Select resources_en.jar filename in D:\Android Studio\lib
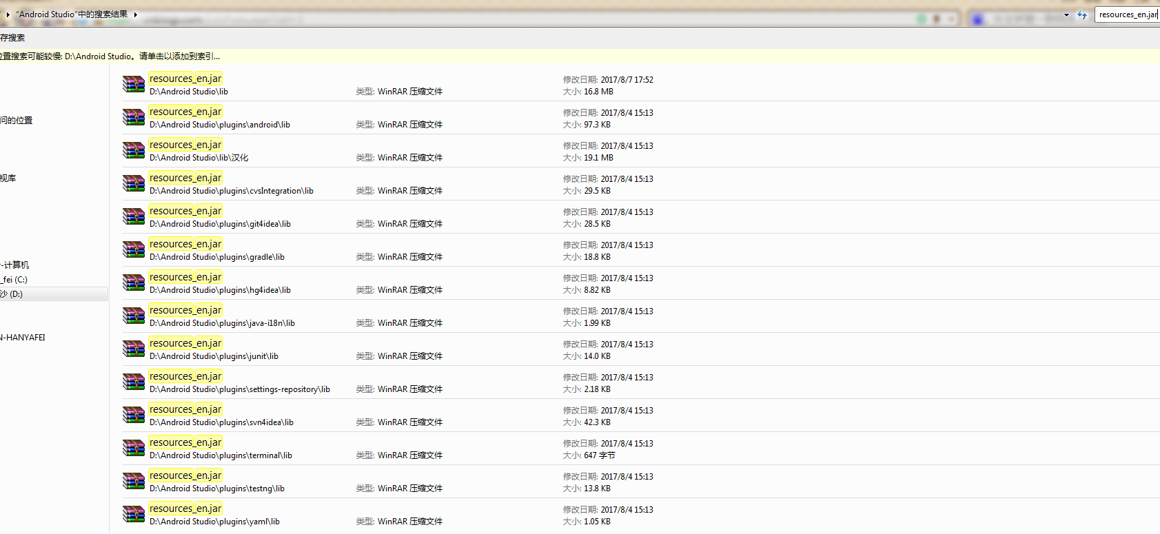1160x534 pixels. tap(185, 79)
